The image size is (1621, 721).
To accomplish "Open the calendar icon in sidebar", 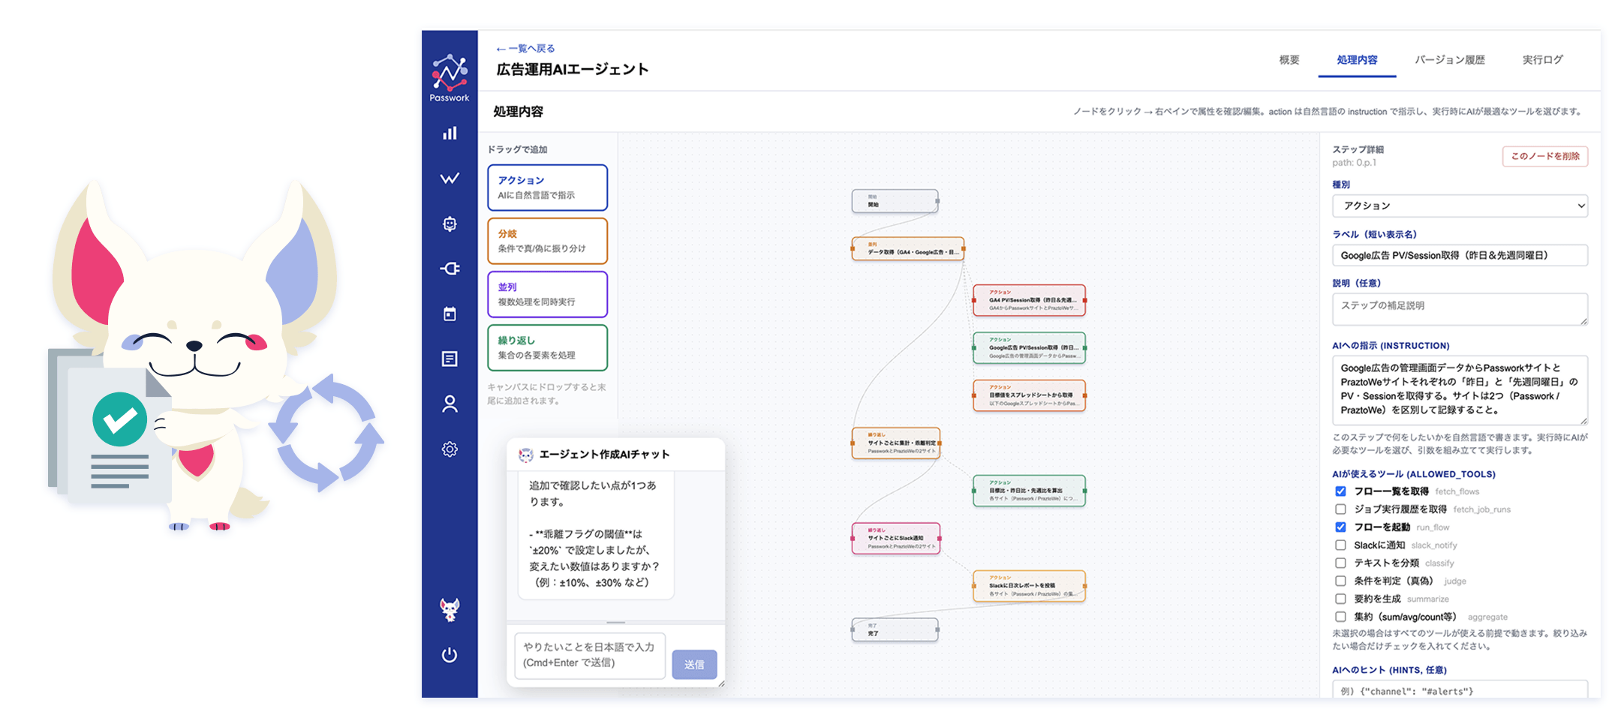I will (450, 314).
